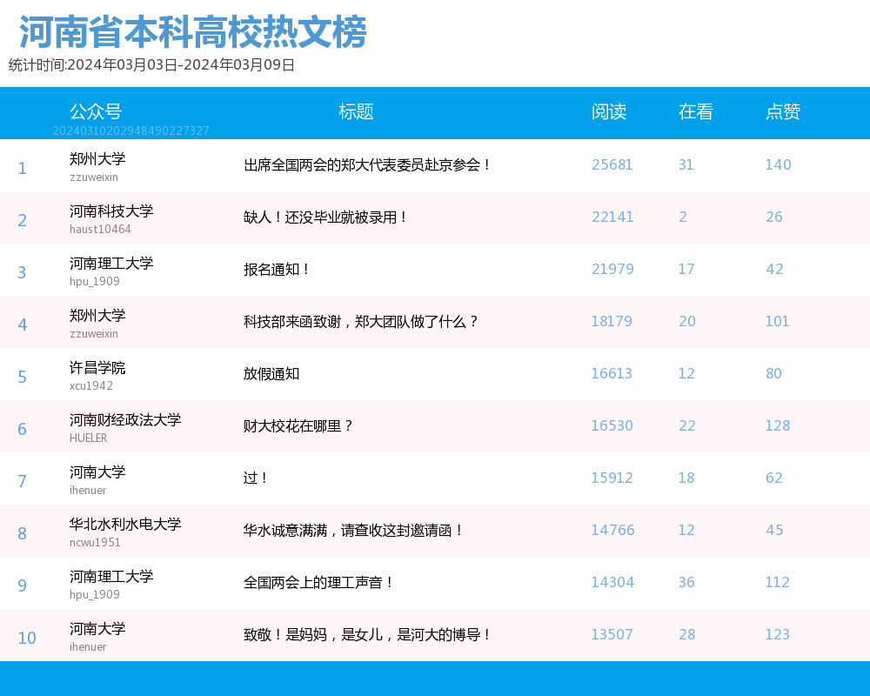
Task: Click read count 13507
Action: (x=612, y=634)
